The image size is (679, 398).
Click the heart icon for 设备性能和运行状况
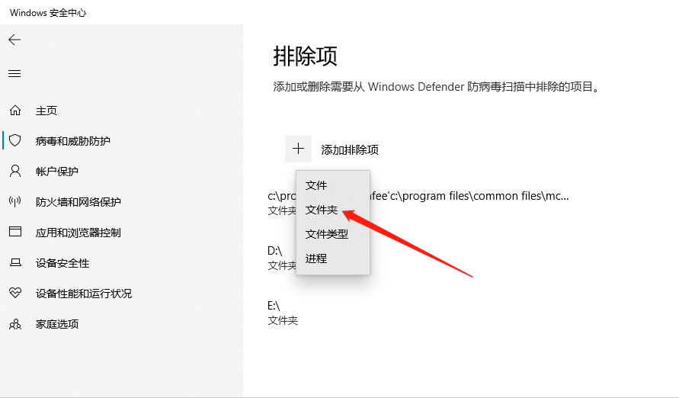(15, 293)
